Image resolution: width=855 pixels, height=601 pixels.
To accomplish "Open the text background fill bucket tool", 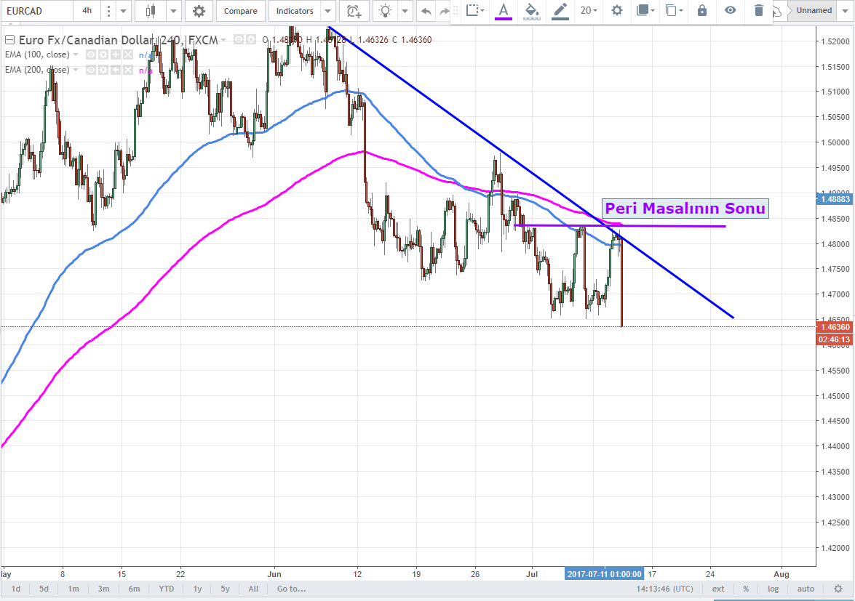I will (x=532, y=10).
